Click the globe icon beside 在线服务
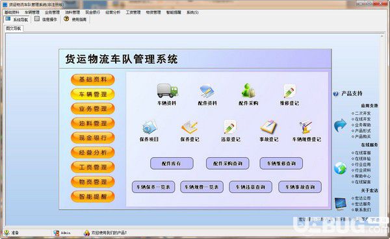The width and height of the screenshot is (390, 239). (340, 168)
